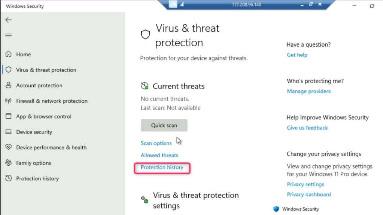Open the Privacy dashboard link
The height and width of the screenshot is (215, 383).
tap(309, 194)
